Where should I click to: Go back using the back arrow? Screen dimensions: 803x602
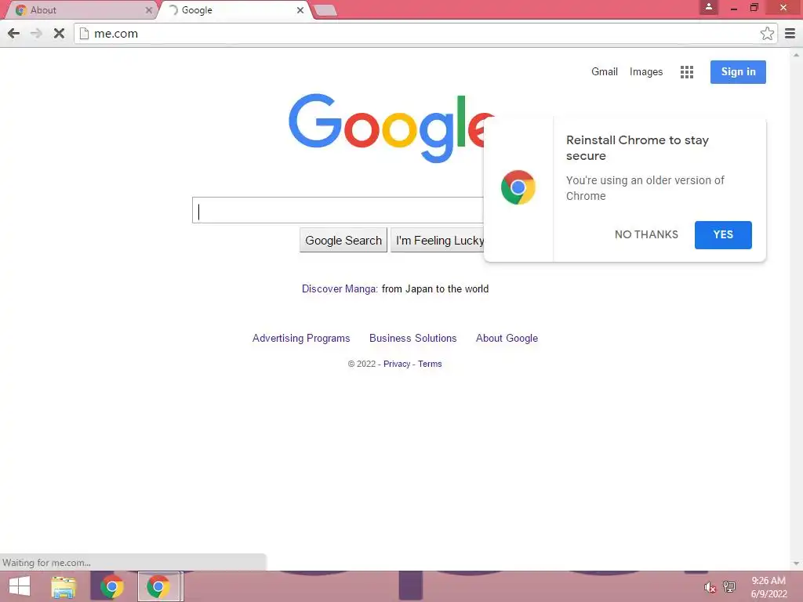click(x=14, y=34)
